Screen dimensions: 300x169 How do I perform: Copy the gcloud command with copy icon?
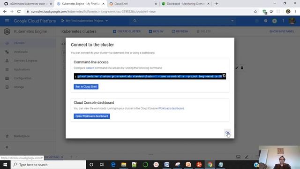coord(224,76)
